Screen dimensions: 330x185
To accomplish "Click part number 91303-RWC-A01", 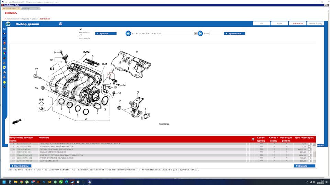I will click(x=24, y=158).
